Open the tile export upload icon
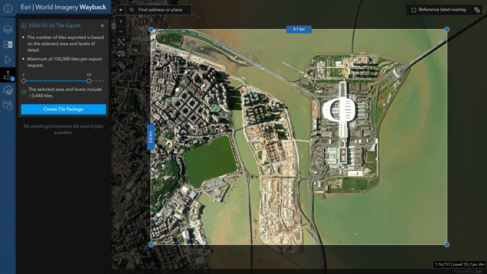The height and width of the screenshot is (274, 487). point(8,75)
